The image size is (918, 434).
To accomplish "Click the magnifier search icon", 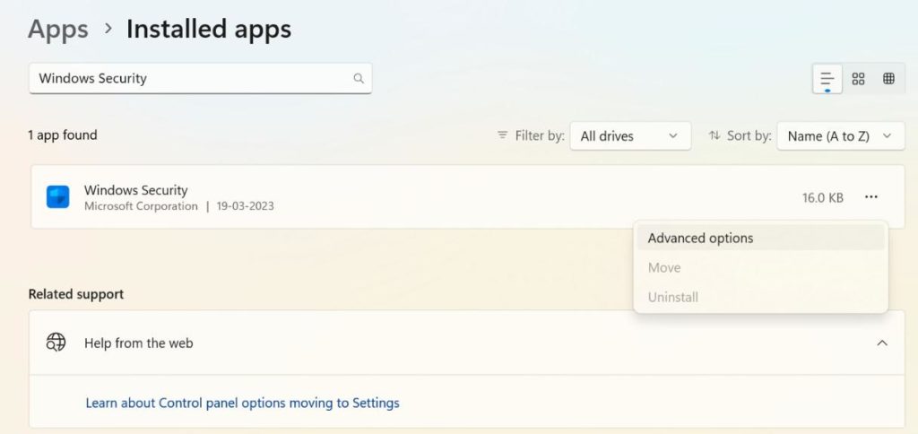I will click(359, 78).
